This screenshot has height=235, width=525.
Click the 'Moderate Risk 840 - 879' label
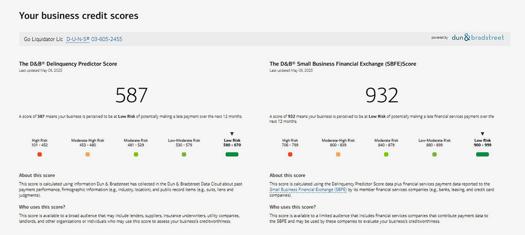click(386, 143)
